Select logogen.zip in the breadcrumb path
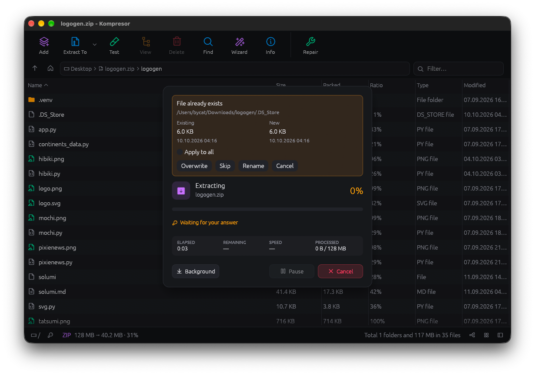The width and height of the screenshot is (535, 375). pos(116,69)
